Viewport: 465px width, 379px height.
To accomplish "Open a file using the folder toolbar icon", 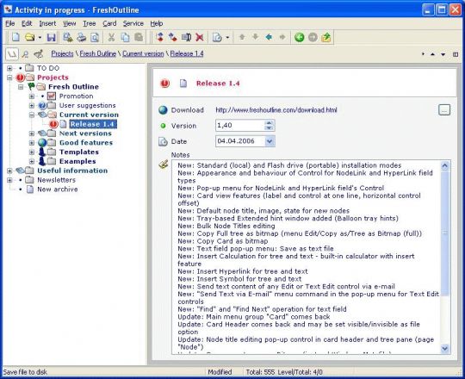I will [x=29, y=37].
